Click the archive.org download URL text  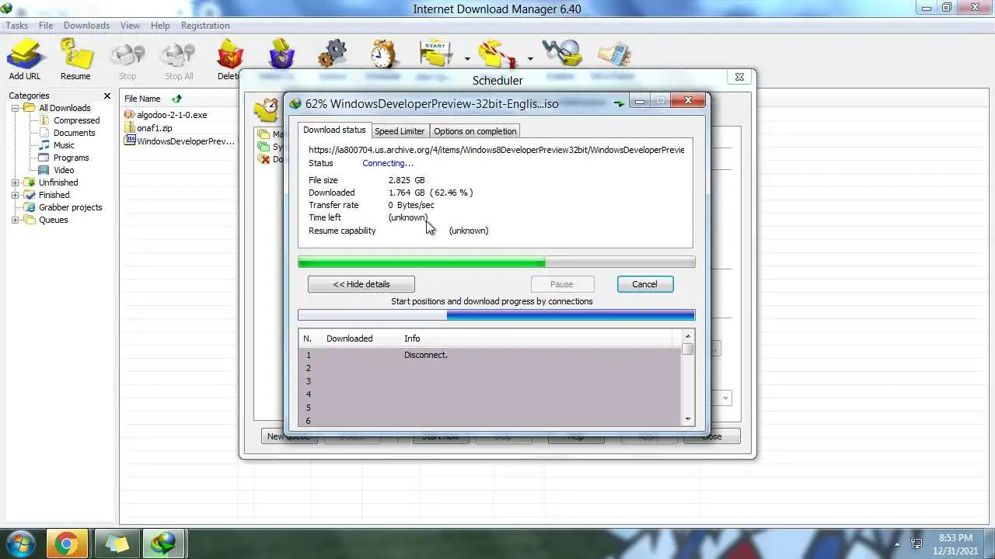pyautogui.click(x=496, y=150)
